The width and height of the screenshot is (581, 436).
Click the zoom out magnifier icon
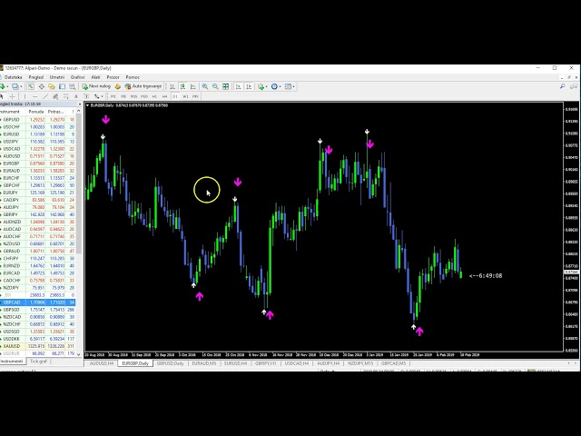click(x=215, y=86)
